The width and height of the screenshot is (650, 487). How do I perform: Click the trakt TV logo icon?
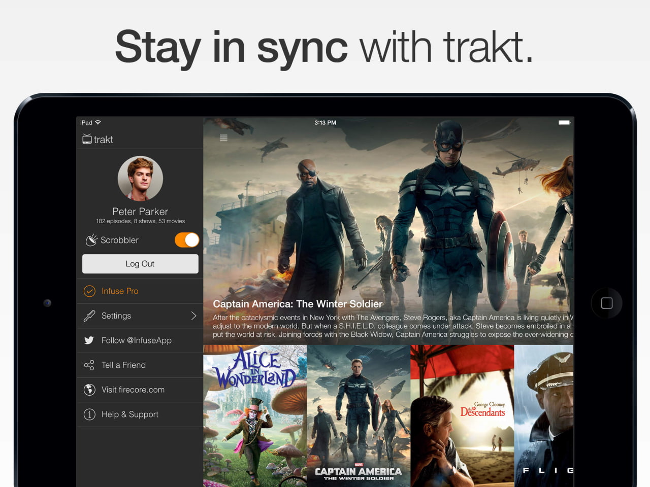(87, 138)
